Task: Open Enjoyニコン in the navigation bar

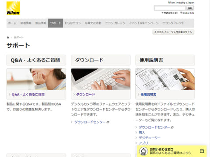Action: pyautogui.click(x=73, y=23)
